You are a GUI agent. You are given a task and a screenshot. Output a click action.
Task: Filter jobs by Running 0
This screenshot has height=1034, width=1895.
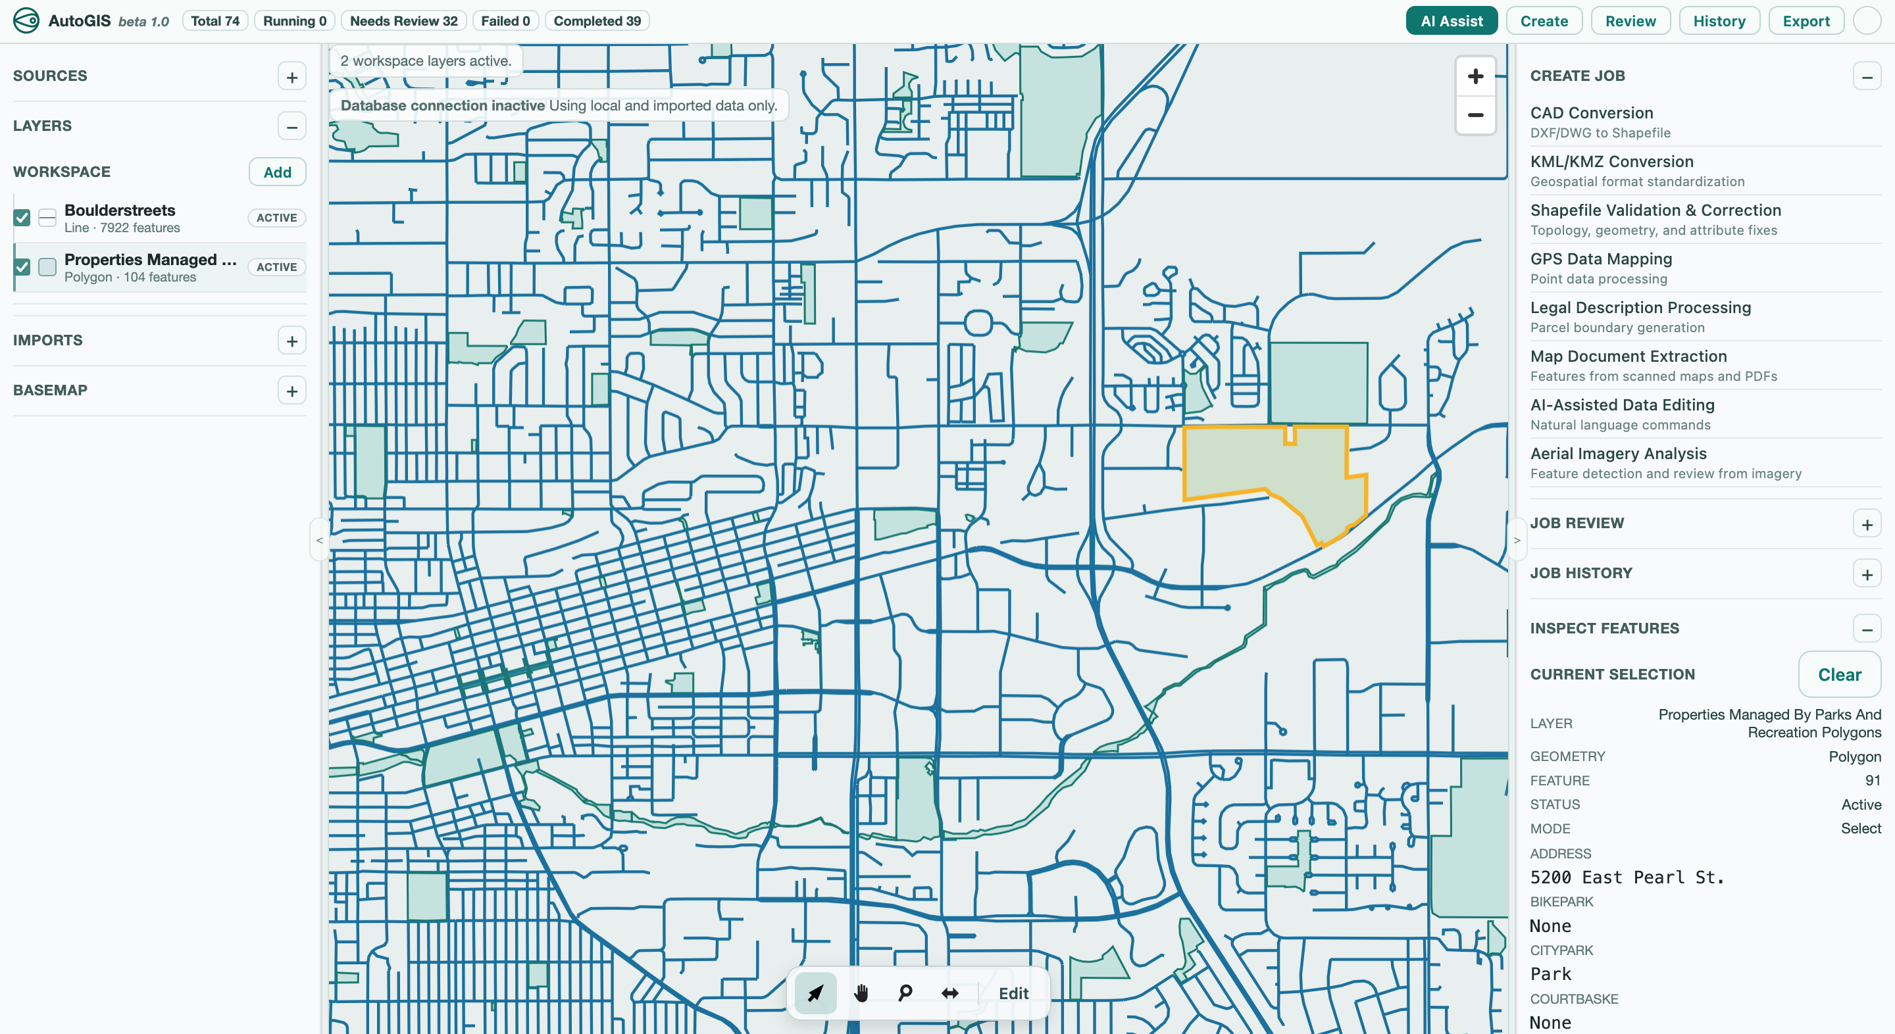pyautogui.click(x=294, y=20)
